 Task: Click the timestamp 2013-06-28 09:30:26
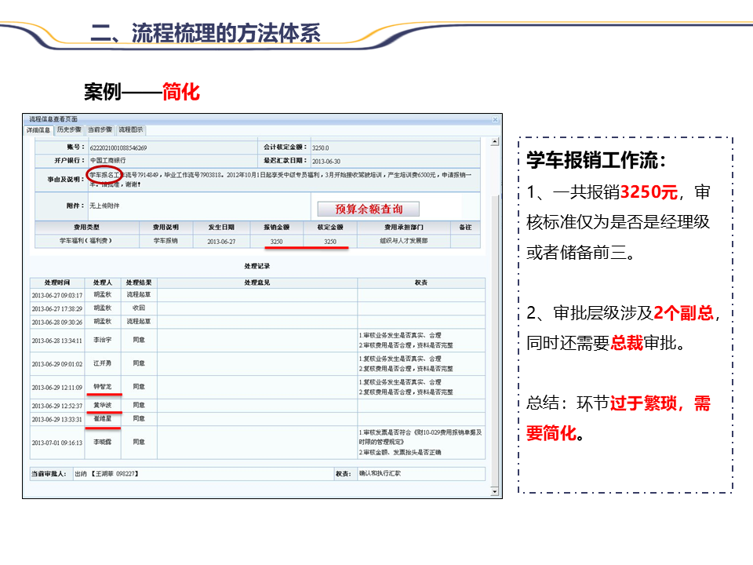click(57, 323)
